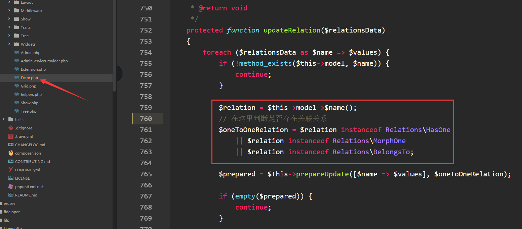Expand the Middleware folder arrow

pos(9,11)
